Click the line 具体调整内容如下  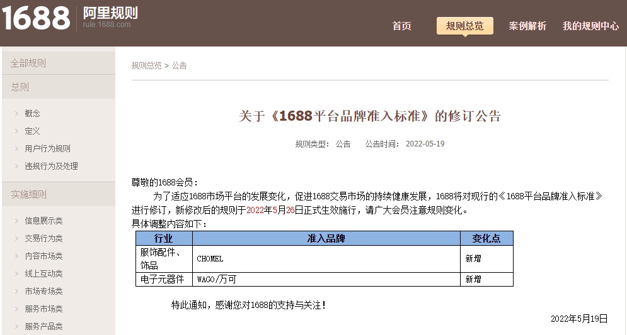pos(169,224)
